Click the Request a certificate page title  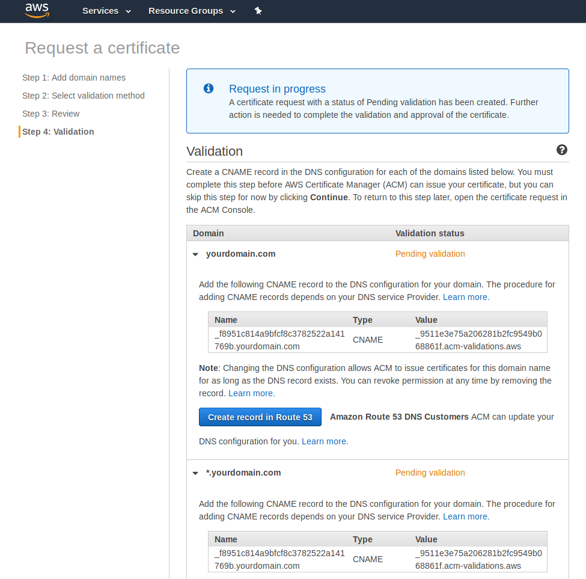pyautogui.click(x=102, y=48)
